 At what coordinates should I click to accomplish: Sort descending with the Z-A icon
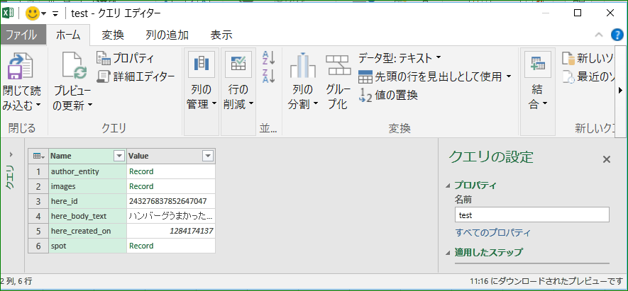268,76
